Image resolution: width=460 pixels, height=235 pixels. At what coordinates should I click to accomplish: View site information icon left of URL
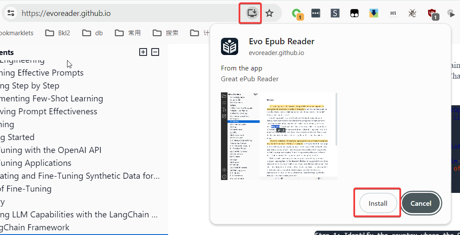pos(11,13)
